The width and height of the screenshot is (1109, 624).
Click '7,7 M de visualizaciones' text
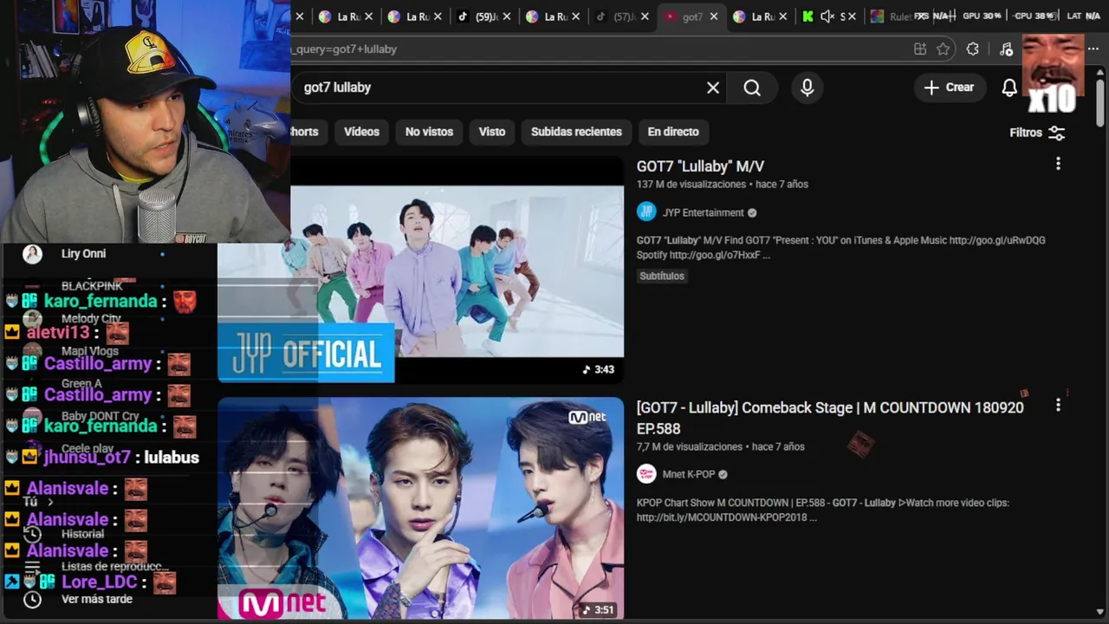coord(690,447)
